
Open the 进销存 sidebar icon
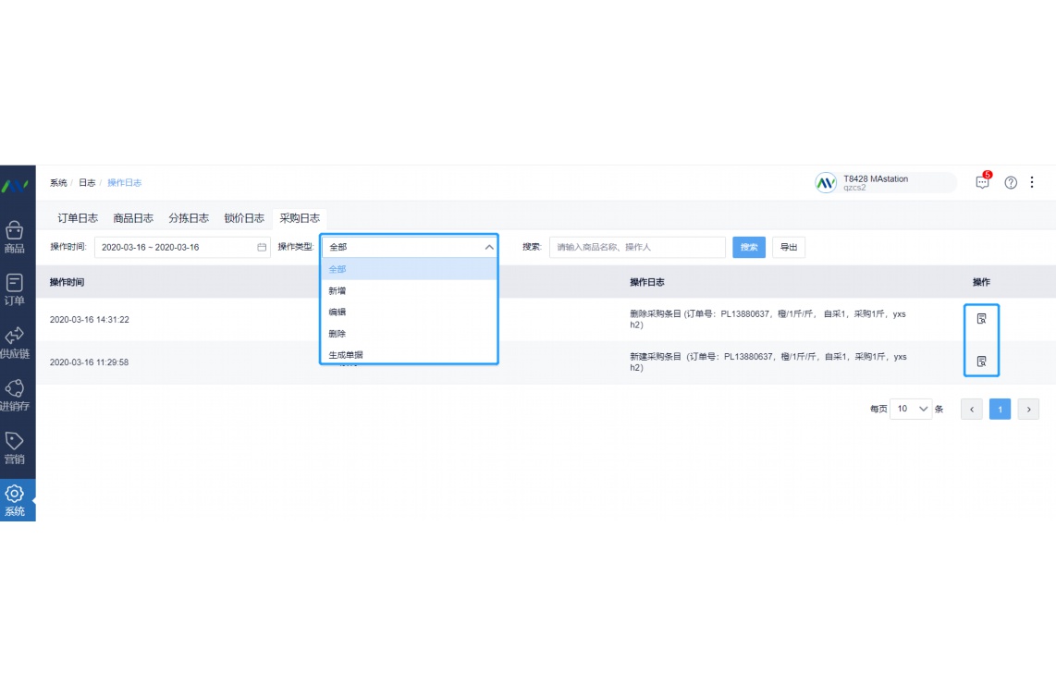tap(15, 394)
